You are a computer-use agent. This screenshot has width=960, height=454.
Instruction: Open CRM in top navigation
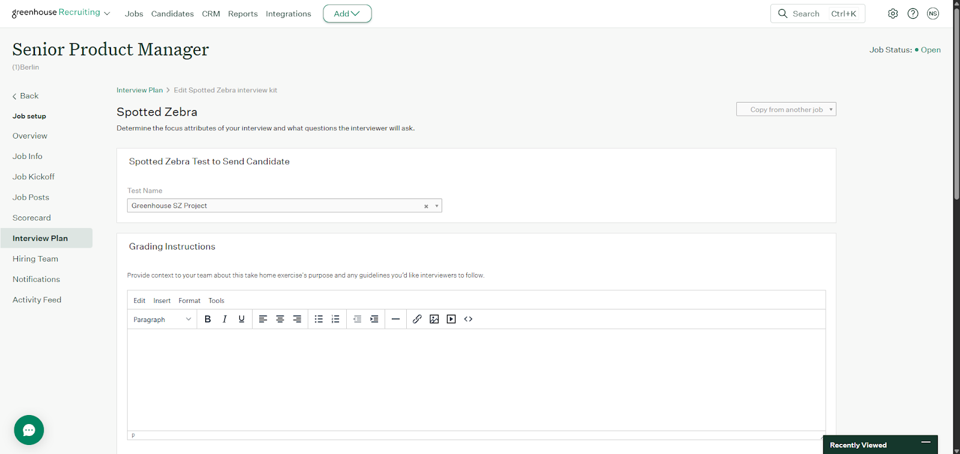pyautogui.click(x=211, y=14)
